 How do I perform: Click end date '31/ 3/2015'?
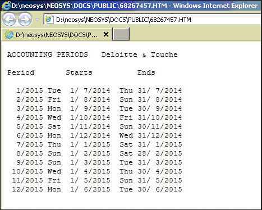(160, 162)
